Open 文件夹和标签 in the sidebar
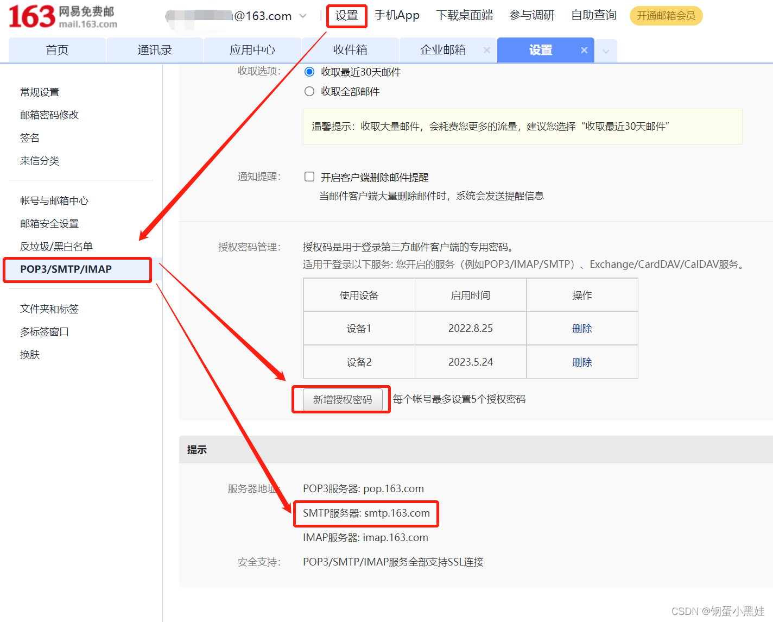 pos(49,309)
